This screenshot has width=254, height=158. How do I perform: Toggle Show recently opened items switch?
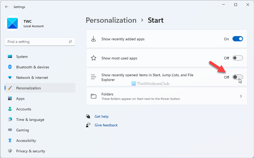[238, 77]
